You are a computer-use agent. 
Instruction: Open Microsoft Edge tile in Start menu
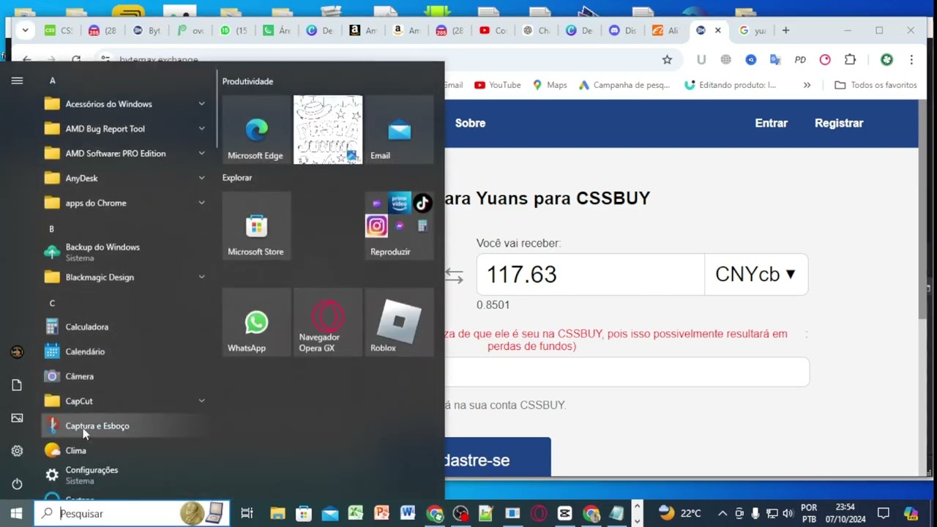[x=255, y=130]
